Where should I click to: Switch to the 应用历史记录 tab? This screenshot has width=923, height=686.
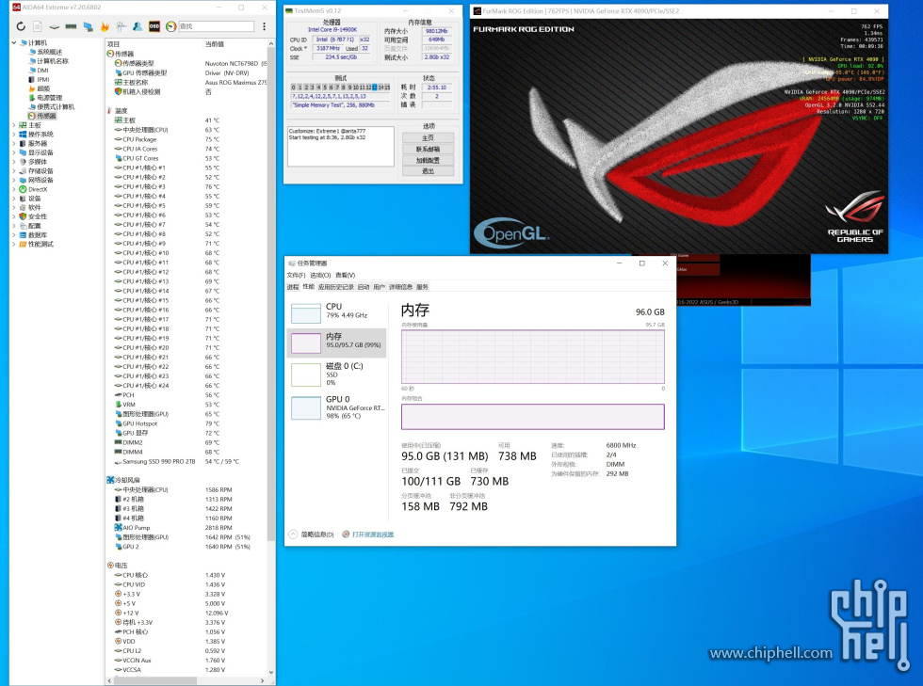click(x=335, y=287)
